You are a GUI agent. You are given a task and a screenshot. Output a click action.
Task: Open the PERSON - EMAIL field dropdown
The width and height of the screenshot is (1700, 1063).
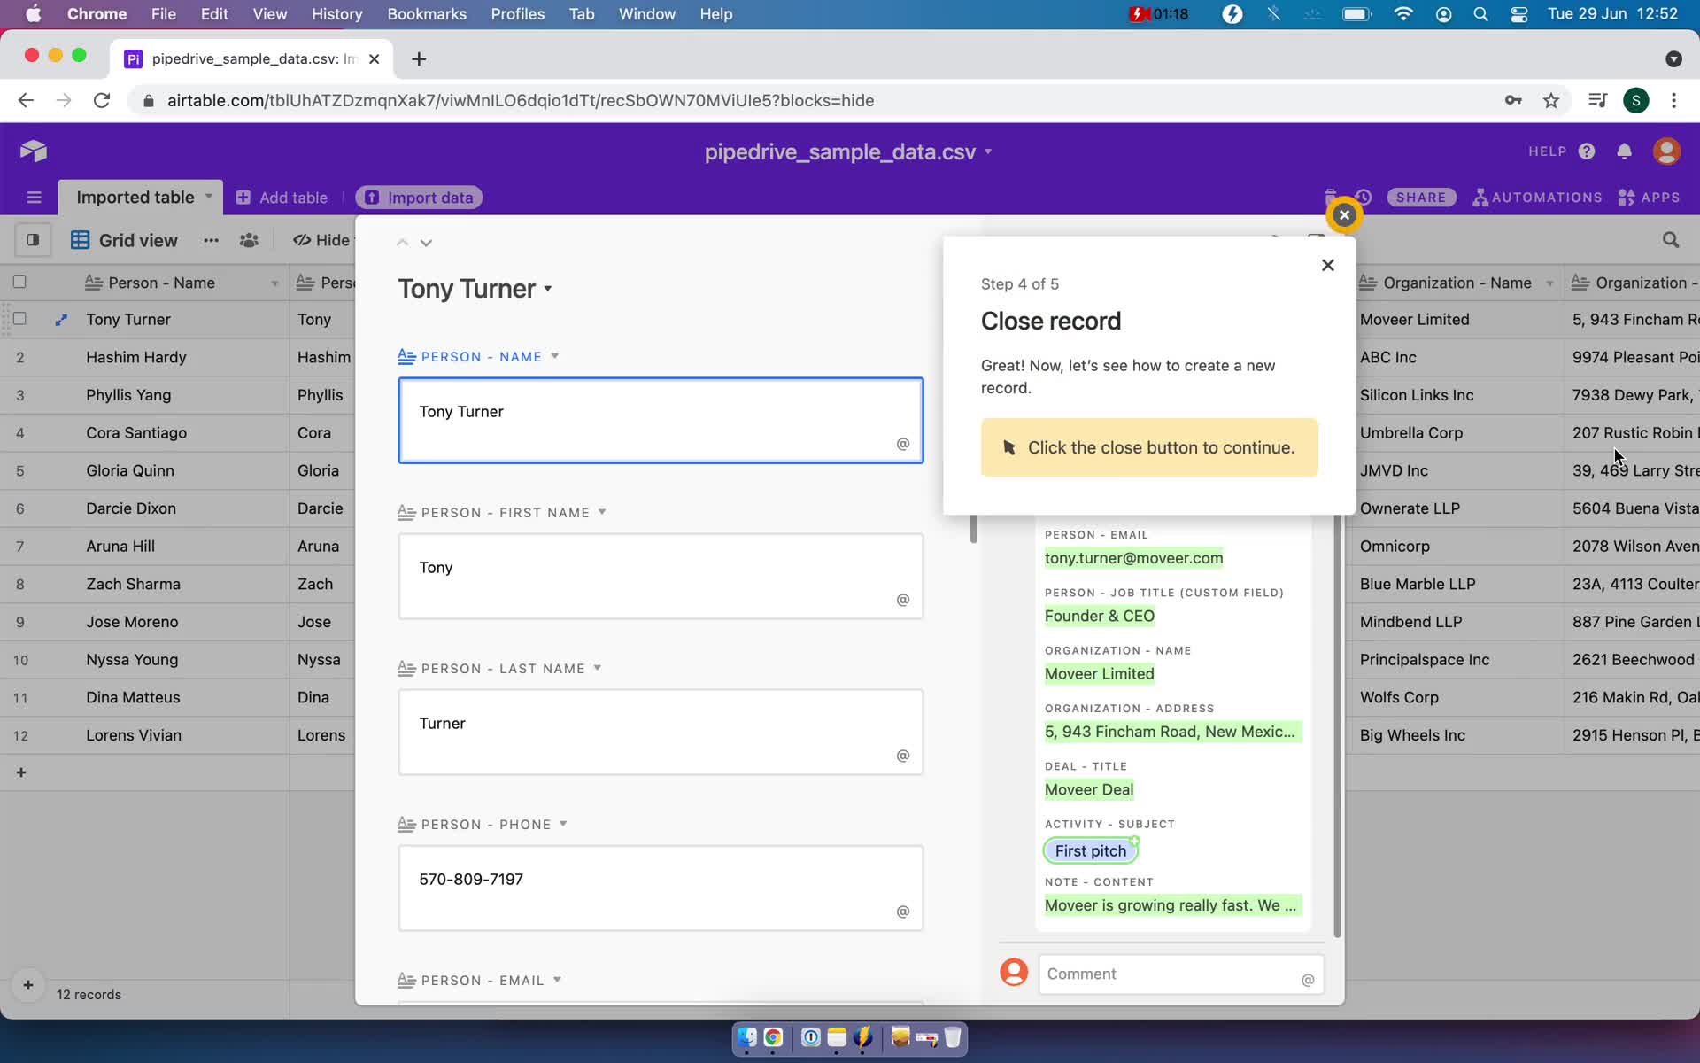coord(557,980)
